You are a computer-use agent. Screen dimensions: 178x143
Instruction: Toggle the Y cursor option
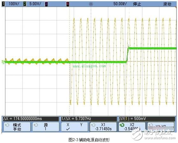click(x=81, y=125)
